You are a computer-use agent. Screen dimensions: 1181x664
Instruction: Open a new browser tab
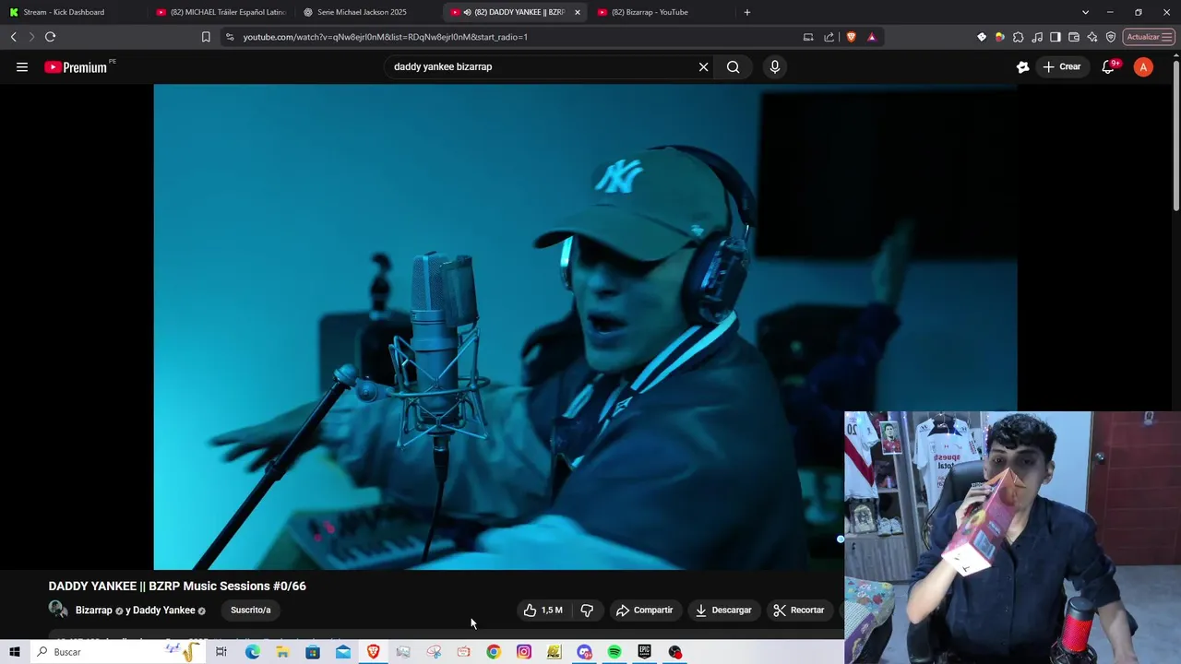pos(747,12)
